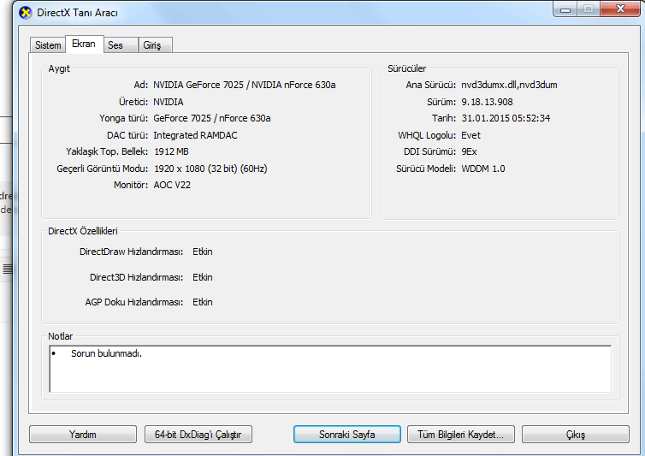The height and width of the screenshot is (456, 645).
Task: Click the 'DirectX Özellikleri' group heading
Action: (x=83, y=231)
